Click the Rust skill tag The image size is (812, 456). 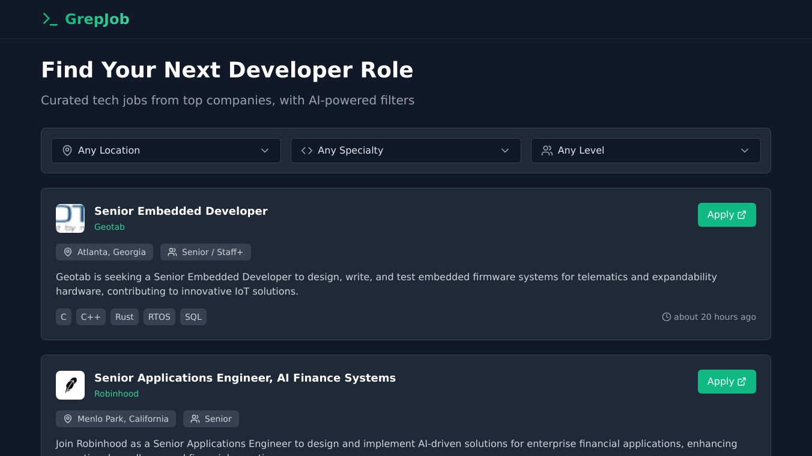pos(124,317)
